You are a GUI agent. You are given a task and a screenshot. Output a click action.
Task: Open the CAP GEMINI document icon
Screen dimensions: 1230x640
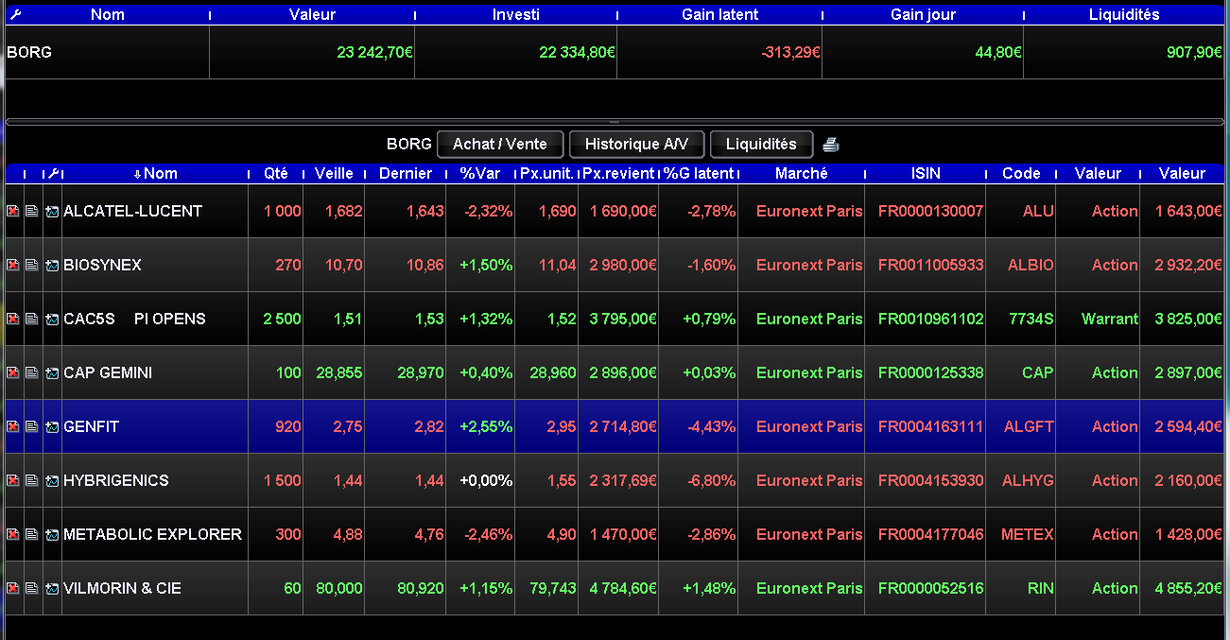[x=32, y=373]
